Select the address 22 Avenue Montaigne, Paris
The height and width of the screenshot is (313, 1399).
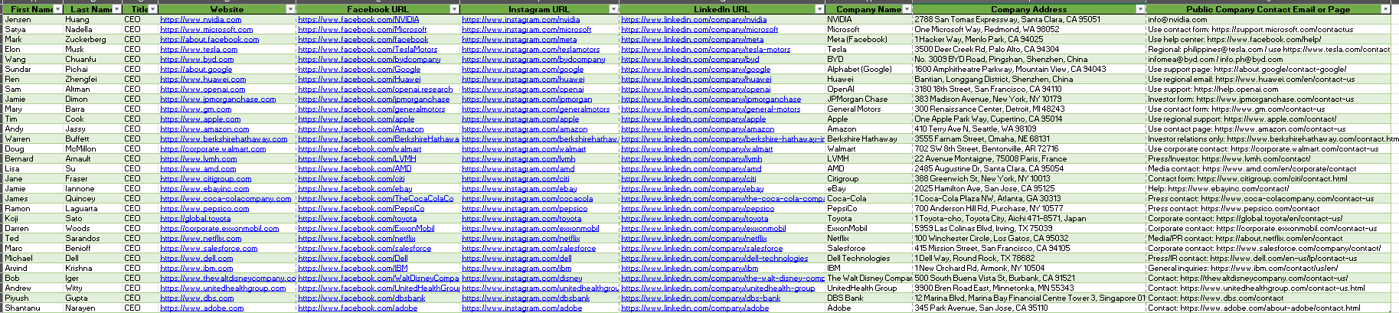(1028, 159)
